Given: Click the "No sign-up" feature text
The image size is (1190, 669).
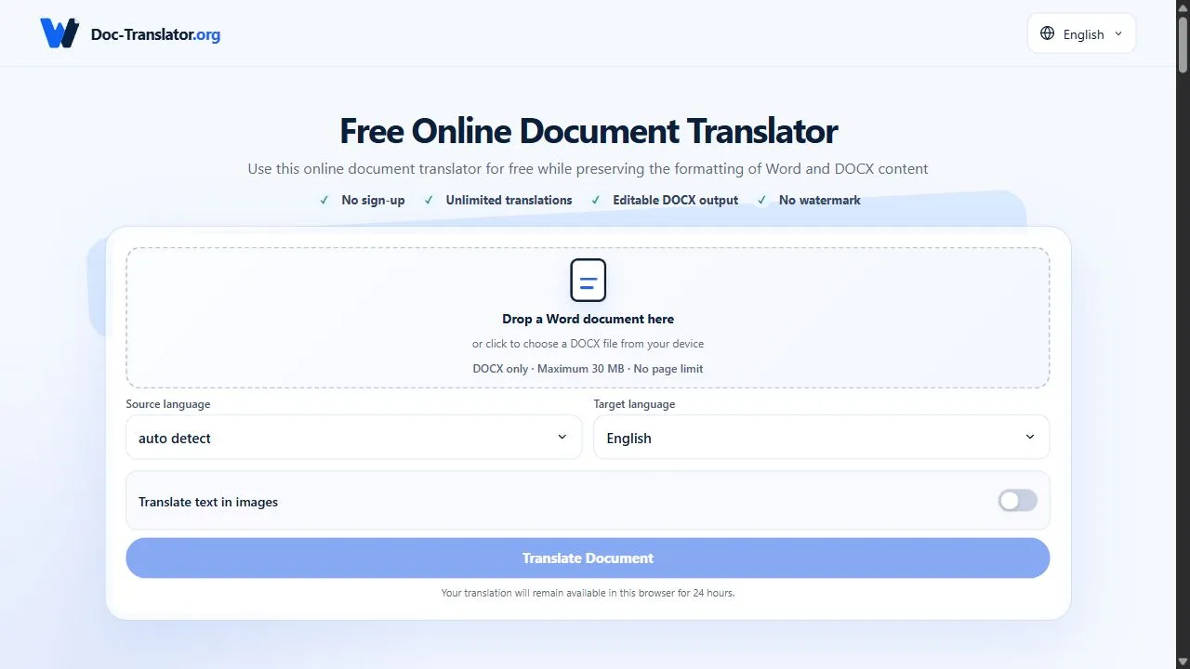Looking at the screenshot, I should (x=373, y=200).
